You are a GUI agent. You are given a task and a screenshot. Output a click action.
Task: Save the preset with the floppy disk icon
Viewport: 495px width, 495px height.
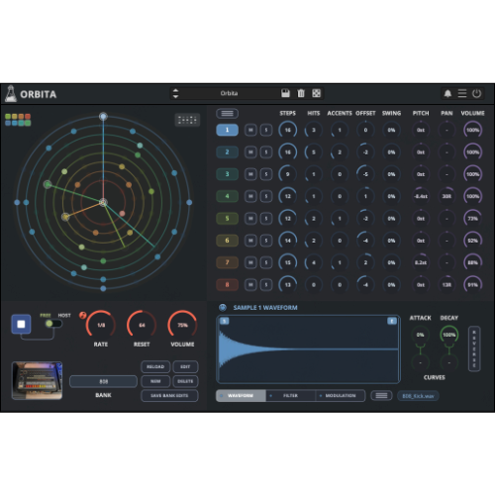[285, 93]
